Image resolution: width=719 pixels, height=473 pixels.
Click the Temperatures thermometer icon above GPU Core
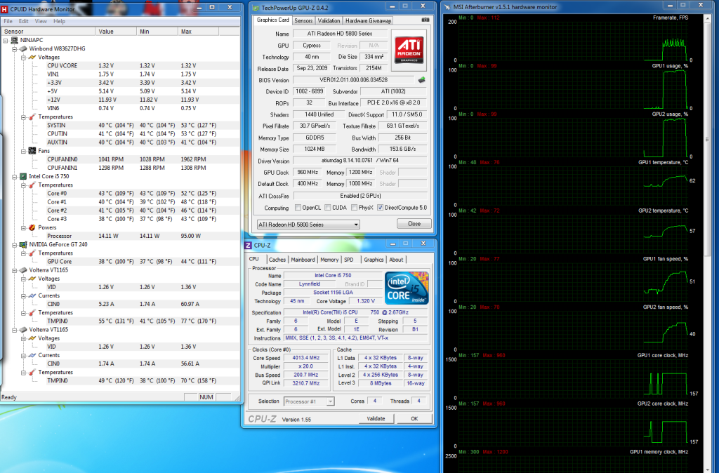[x=32, y=253]
